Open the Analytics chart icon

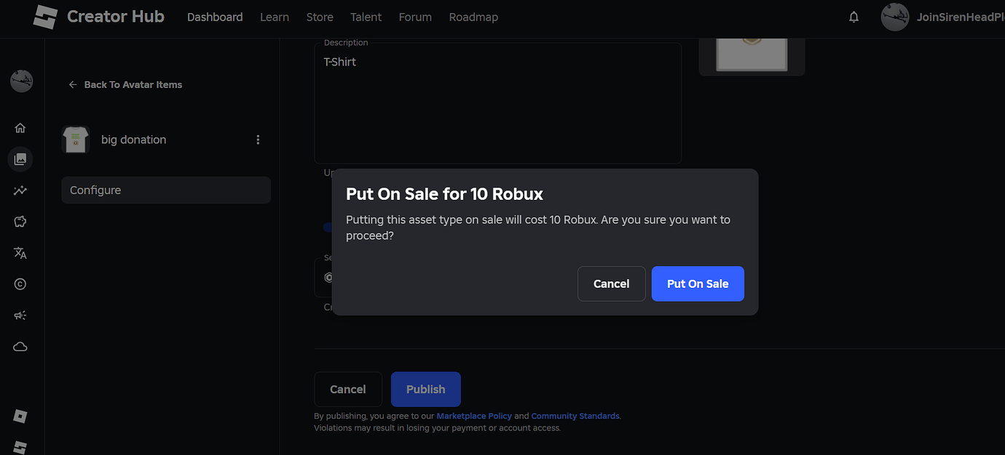pyautogui.click(x=20, y=190)
